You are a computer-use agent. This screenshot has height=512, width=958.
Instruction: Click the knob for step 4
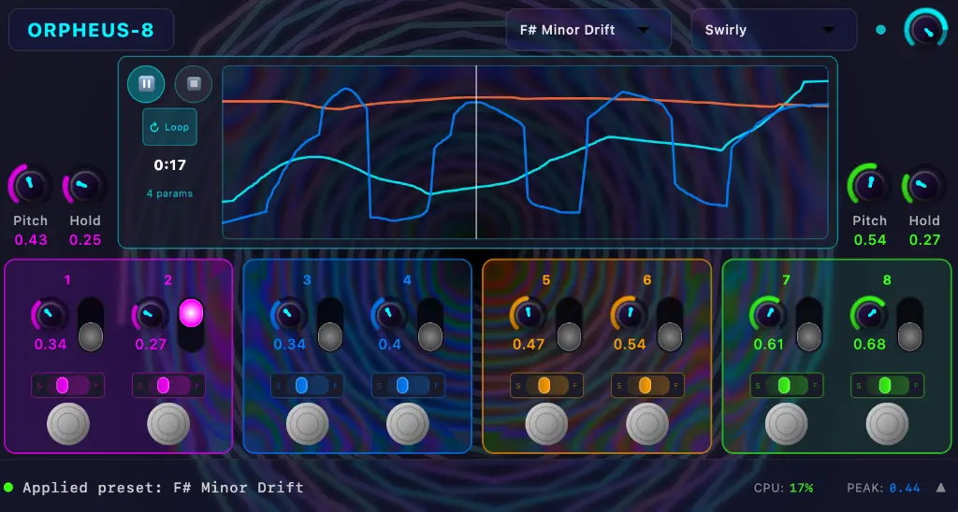coord(390,315)
